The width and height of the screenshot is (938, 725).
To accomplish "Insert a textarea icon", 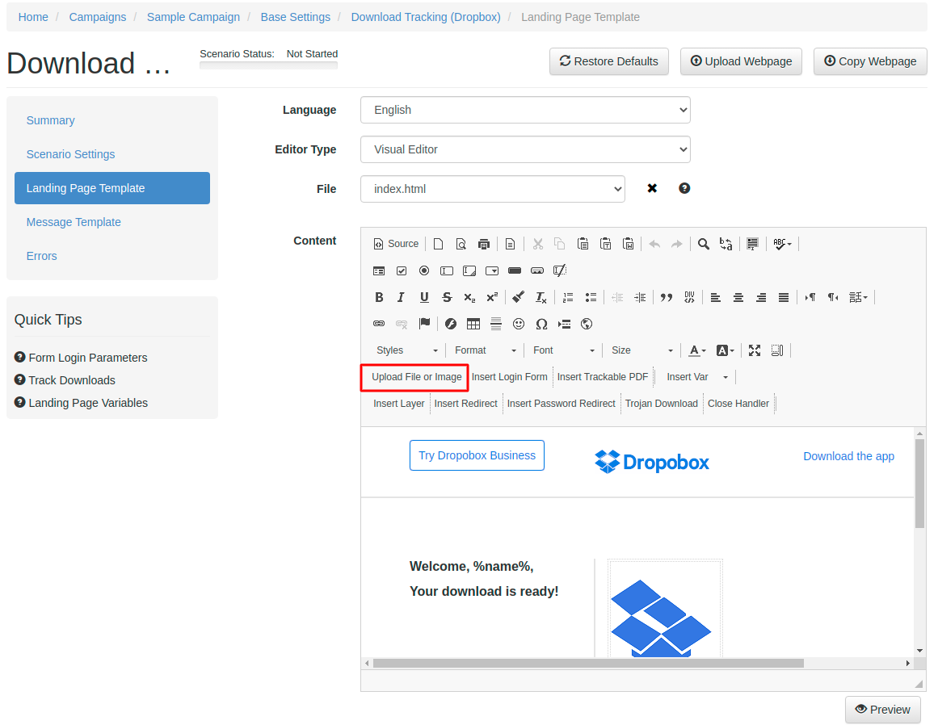I will (x=469, y=270).
